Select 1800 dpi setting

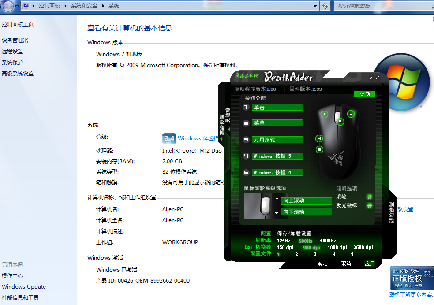point(337,248)
